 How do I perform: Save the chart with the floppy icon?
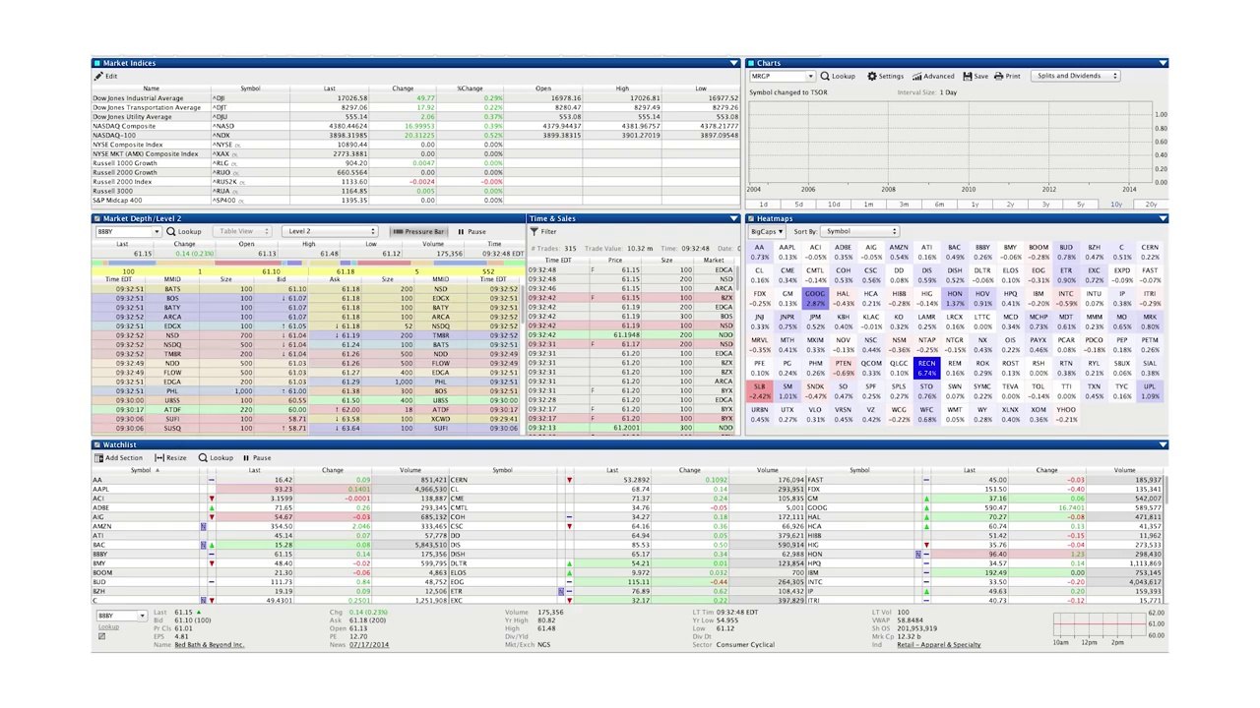click(x=967, y=76)
